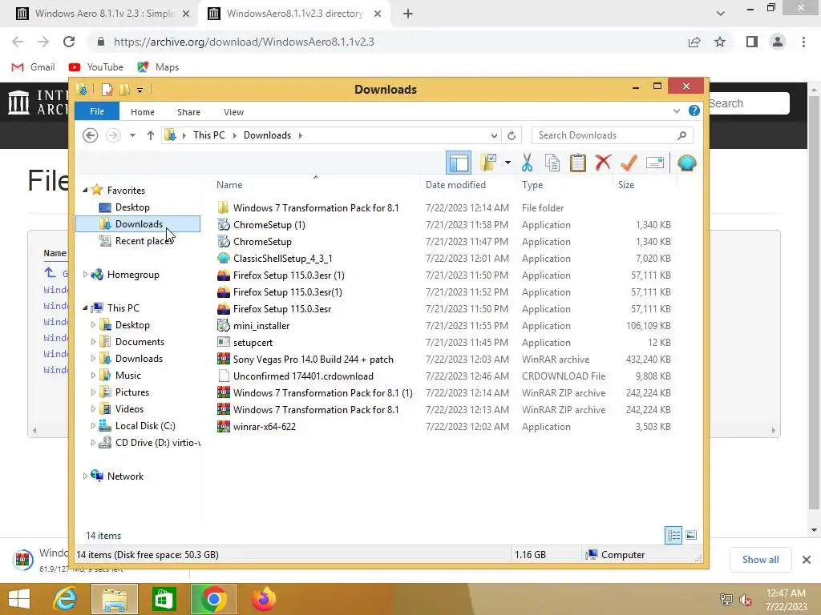The width and height of the screenshot is (821, 615).
Task: Open the address bar history dropdown
Action: 494,135
